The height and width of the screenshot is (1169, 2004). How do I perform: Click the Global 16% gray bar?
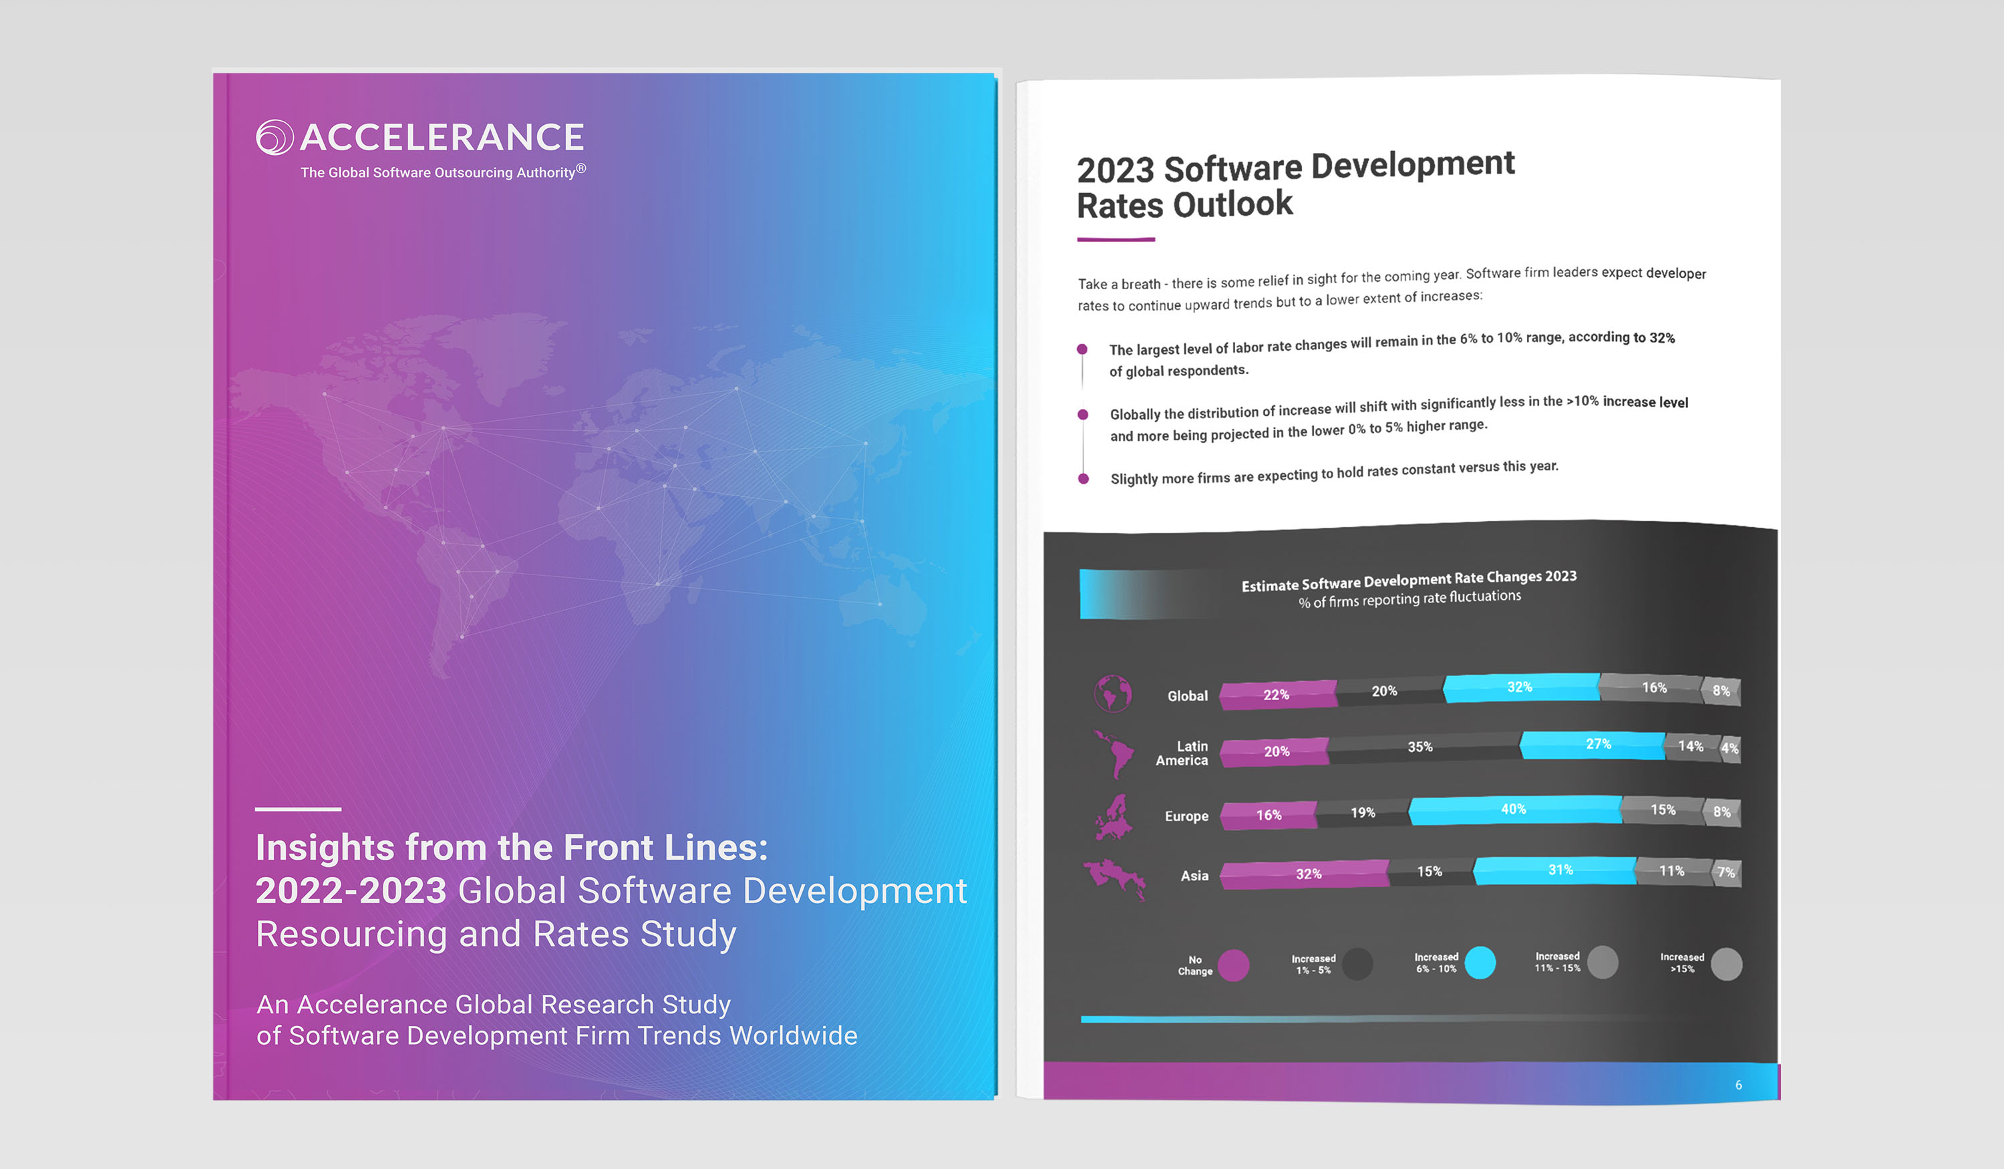tap(1651, 688)
